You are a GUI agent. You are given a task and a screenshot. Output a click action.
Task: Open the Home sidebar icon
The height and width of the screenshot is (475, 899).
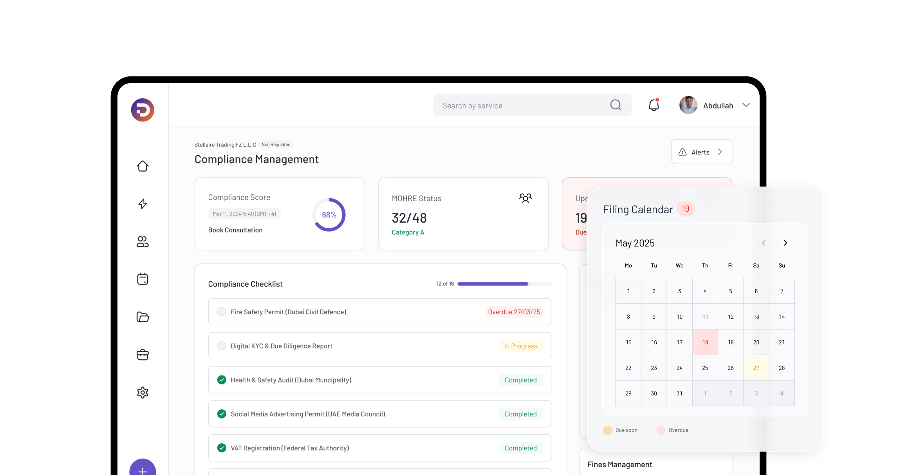tap(143, 166)
